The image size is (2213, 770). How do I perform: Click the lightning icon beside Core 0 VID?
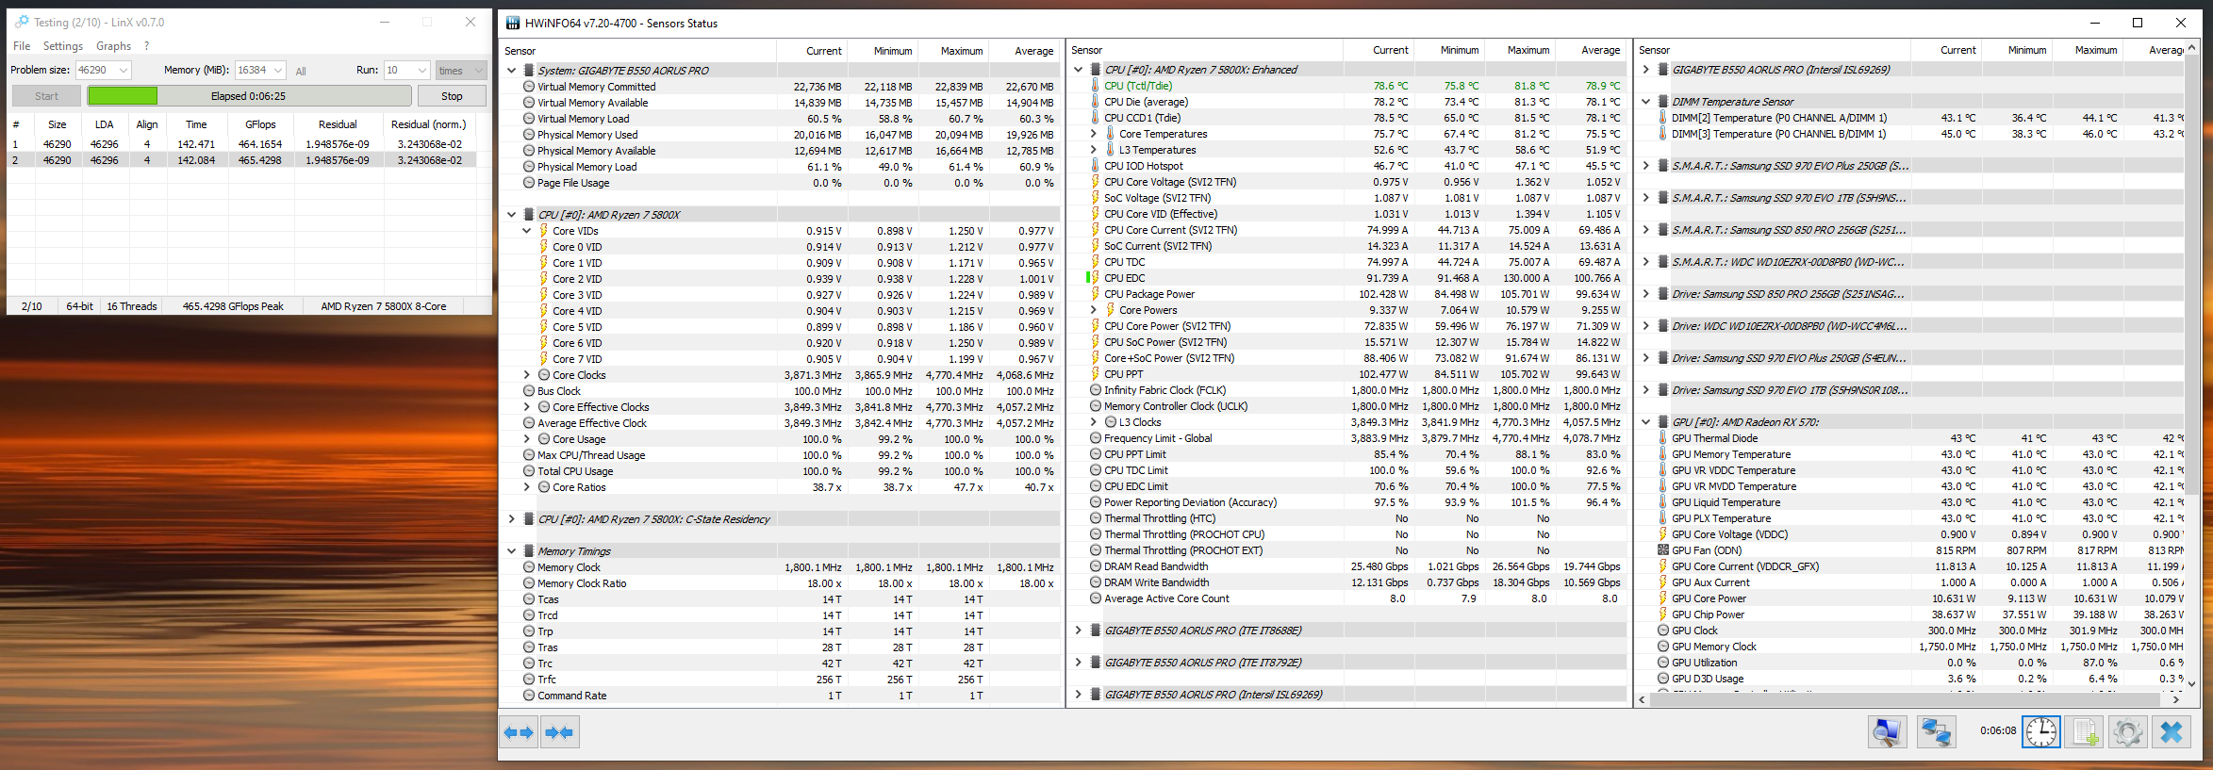[x=544, y=247]
